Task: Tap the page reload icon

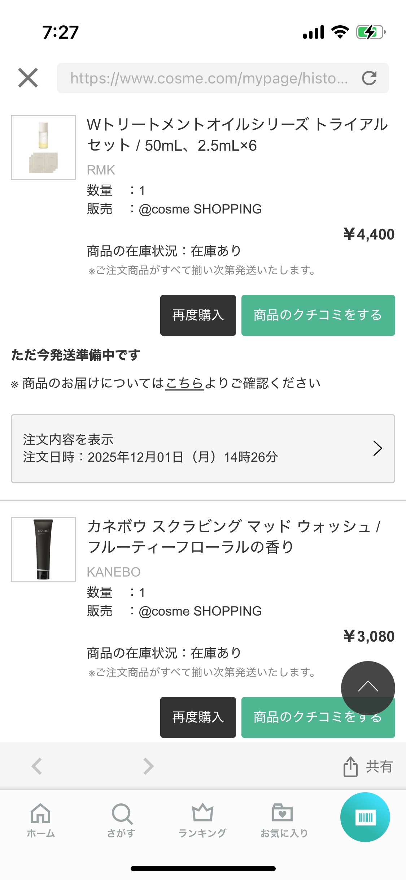Action: click(x=369, y=78)
